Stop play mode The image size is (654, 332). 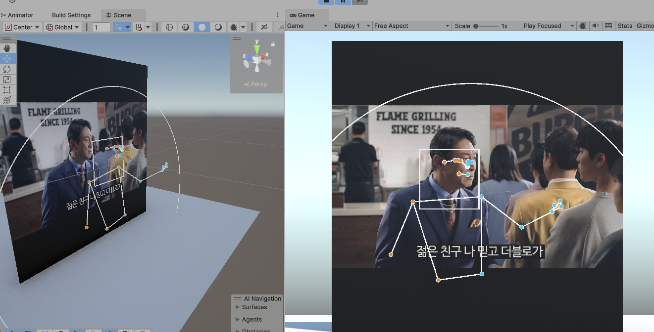pos(327,2)
